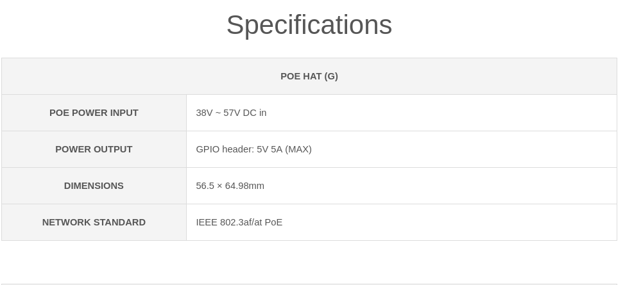Viewport: 625px width, 285px height.
Task: Click the 38V ~ 57V DC in value
Action: tap(231, 113)
